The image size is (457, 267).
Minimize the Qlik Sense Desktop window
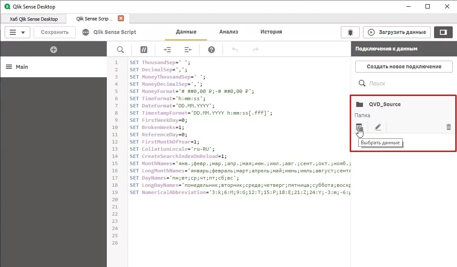coord(408,6)
